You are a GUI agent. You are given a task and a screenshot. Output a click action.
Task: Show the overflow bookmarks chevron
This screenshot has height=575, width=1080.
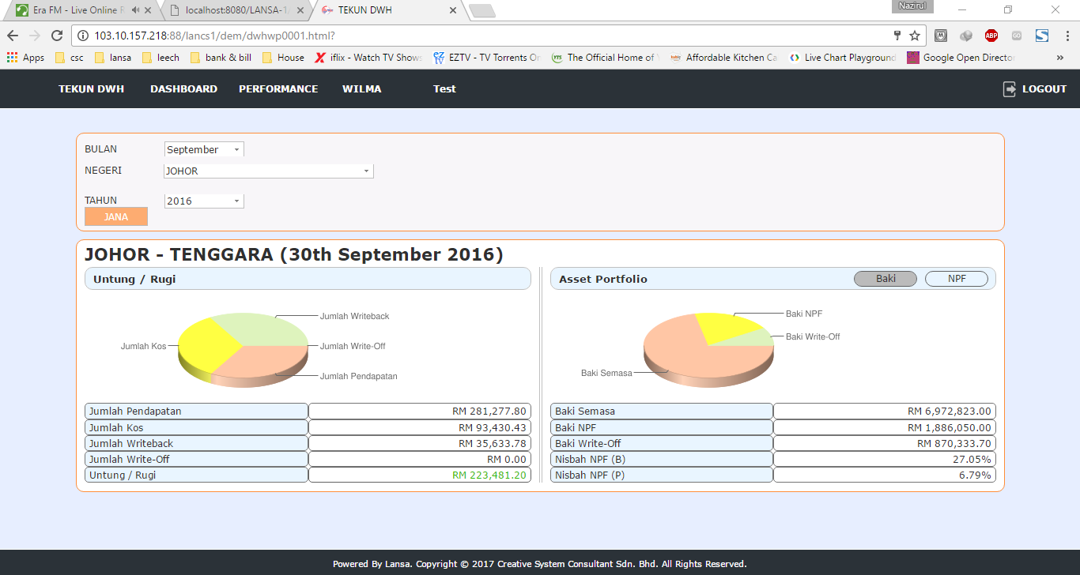coord(1059,58)
